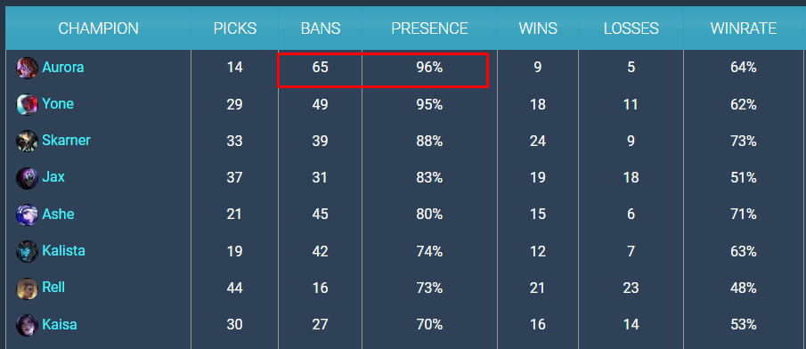Sort table by BANS column header
Viewport: 806px width, 349px height.
(321, 28)
